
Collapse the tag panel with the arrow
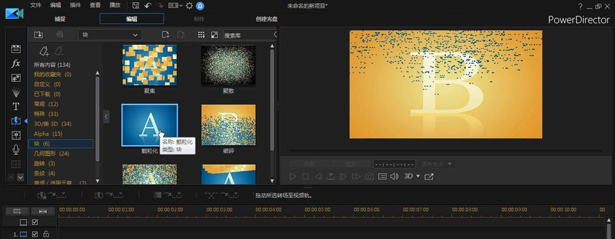[106, 116]
